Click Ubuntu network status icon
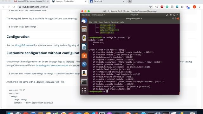 point(167,15)
